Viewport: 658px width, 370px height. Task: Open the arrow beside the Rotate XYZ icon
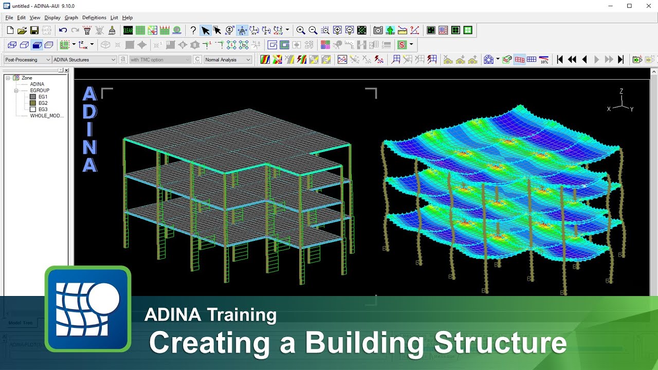287,30
